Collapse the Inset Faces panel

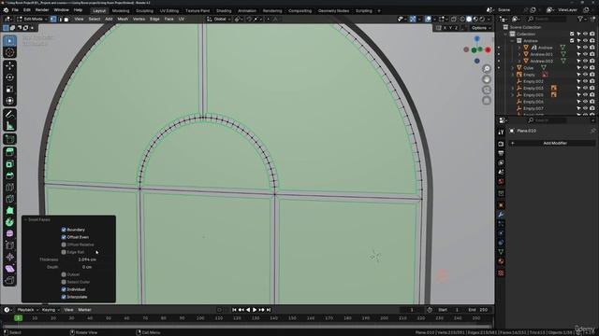tap(25, 220)
